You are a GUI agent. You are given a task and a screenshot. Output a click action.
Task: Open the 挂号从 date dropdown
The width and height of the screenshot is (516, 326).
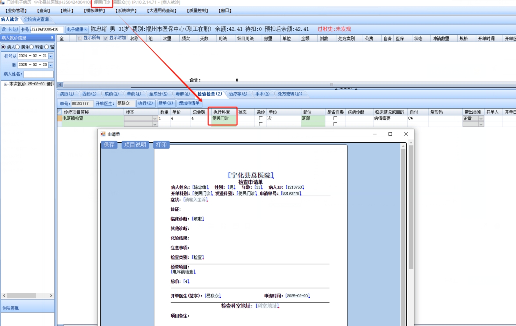point(51,56)
